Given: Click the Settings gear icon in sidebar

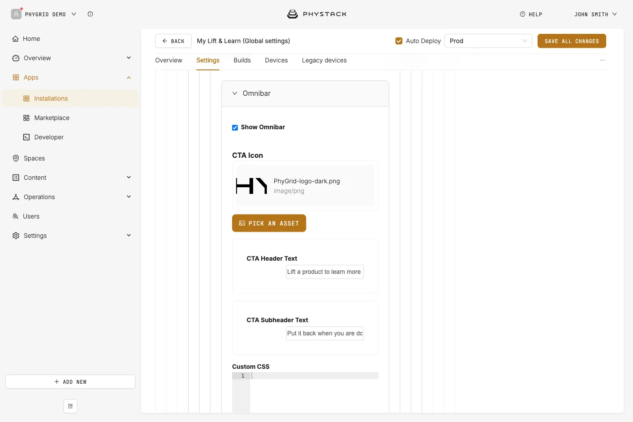Looking at the screenshot, I should click(16, 236).
